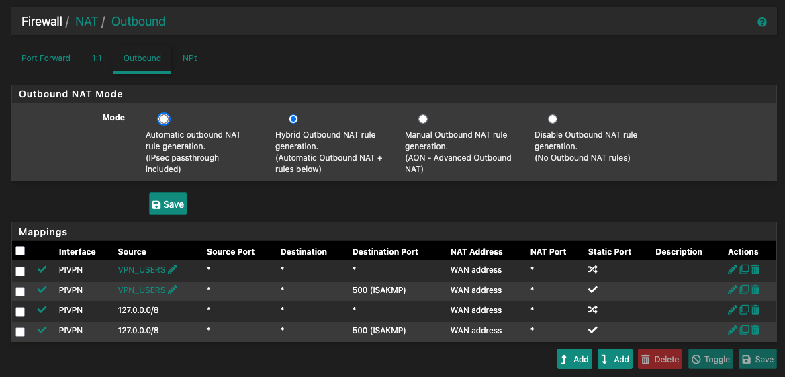Delete the VPN_USERS any-port mapping via trash icon
The image size is (785, 377).
pyautogui.click(x=755, y=269)
